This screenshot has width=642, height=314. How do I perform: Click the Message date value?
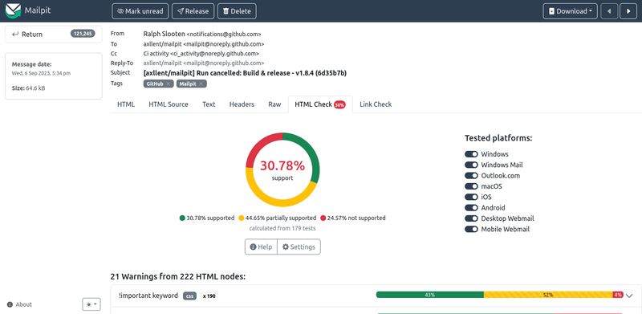(41, 73)
